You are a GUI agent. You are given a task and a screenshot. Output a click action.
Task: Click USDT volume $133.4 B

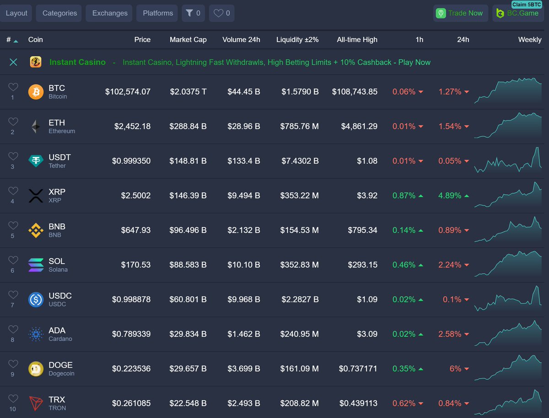[244, 161]
